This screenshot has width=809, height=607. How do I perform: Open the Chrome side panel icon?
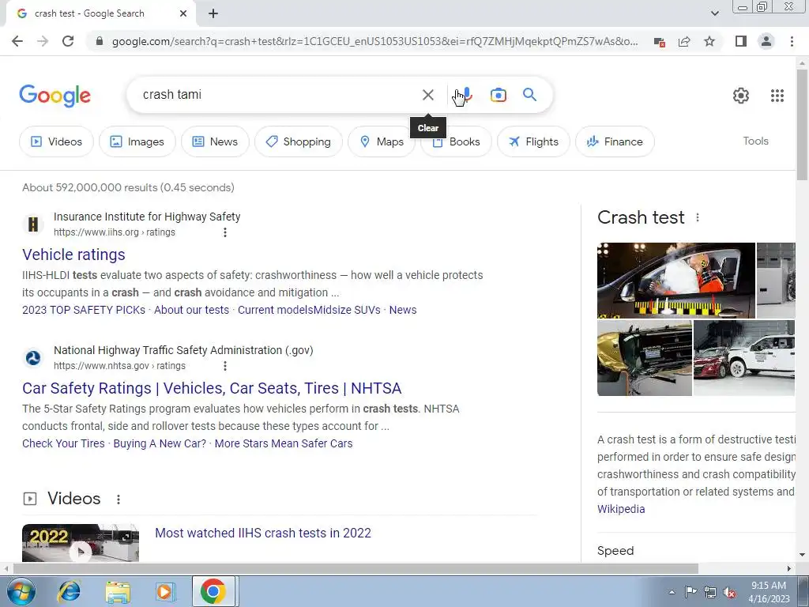741,41
